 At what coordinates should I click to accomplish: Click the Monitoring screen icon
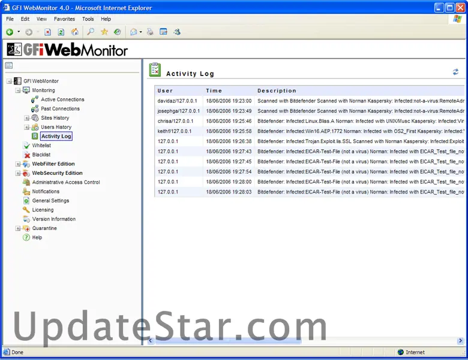point(26,90)
